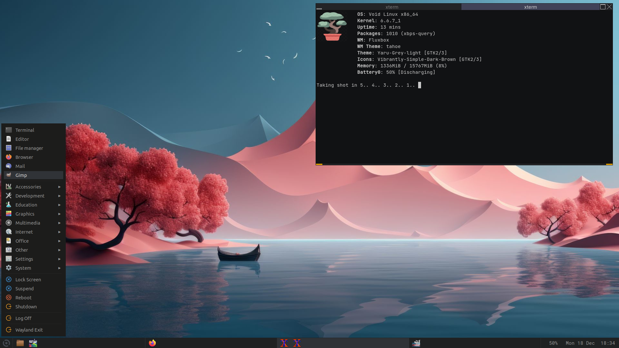This screenshot has width=619, height=348.
Task: Click the 50% battery indicator
Action: pos(553,343)
